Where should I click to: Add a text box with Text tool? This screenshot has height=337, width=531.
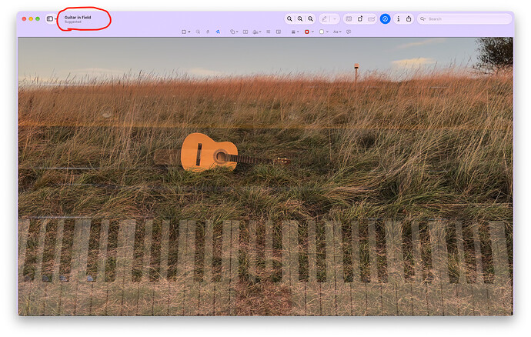pos(245,32)
